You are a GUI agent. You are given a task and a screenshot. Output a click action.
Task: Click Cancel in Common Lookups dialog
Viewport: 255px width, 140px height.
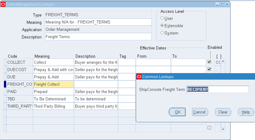(x=200, y=112)
